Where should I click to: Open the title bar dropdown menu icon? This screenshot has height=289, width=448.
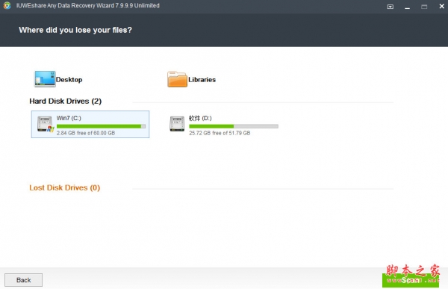pos(391,7)
